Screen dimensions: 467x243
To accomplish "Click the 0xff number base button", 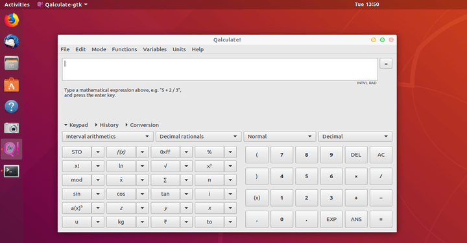I will [165, 152].
